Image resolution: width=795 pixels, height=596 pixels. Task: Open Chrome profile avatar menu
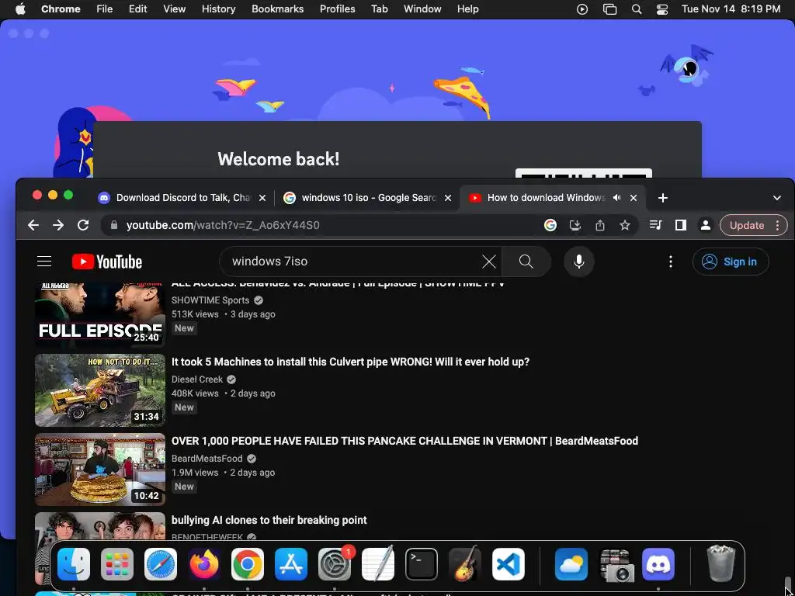705,225
